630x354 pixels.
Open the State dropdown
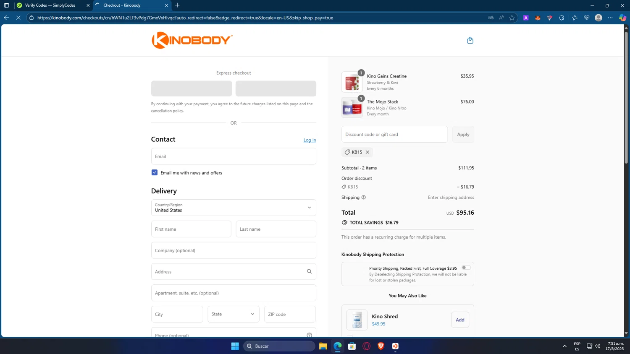[x=234, y=314]
